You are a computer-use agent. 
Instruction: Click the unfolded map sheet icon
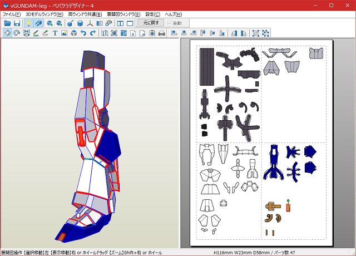(x=105, y=33)
